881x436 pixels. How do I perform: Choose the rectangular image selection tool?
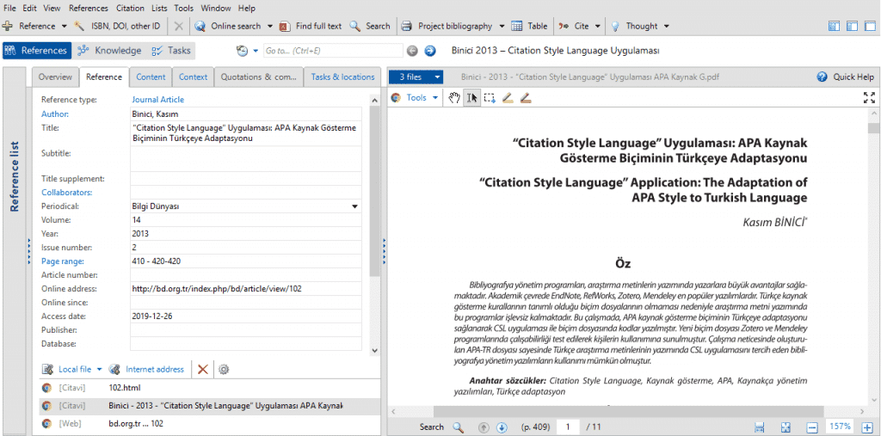point(490,98)
